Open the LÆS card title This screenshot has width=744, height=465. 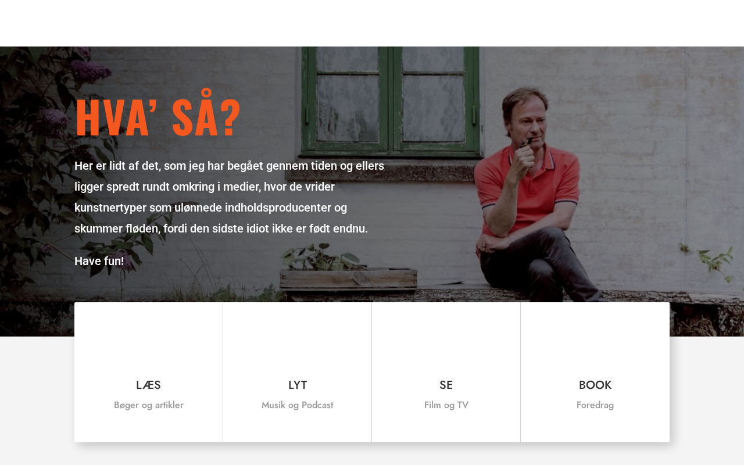click(x=148, y=385)
